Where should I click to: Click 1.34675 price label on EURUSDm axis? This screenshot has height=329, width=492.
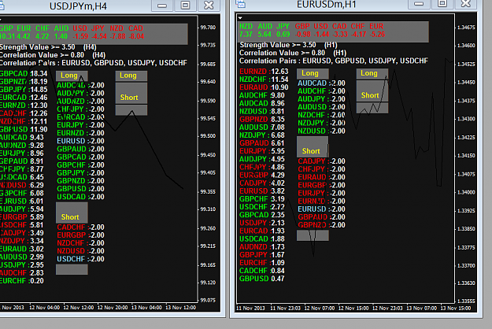pyautogui.click(x=466, y=28)
